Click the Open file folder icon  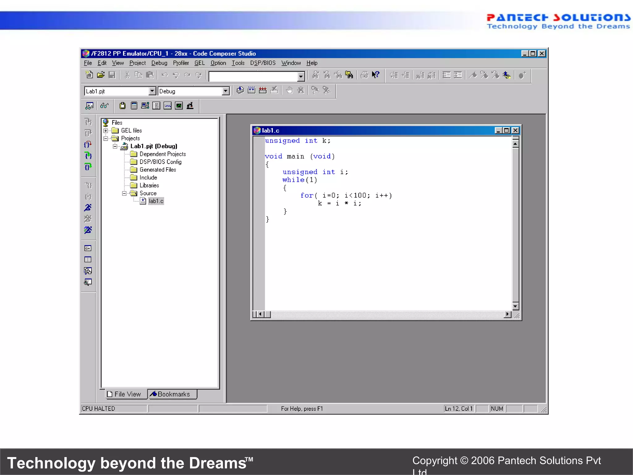100,75
